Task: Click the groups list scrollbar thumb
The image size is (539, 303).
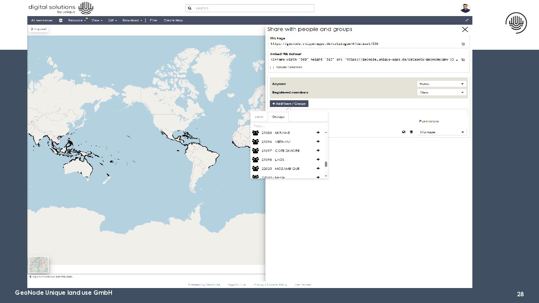Action: point(326,164)
